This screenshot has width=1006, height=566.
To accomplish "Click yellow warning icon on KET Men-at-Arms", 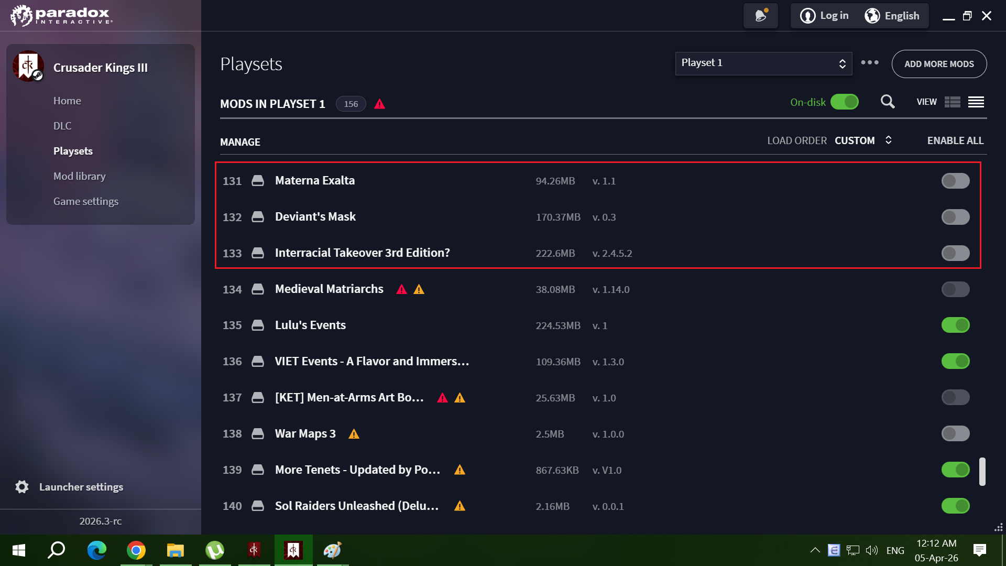I will 460,398.
